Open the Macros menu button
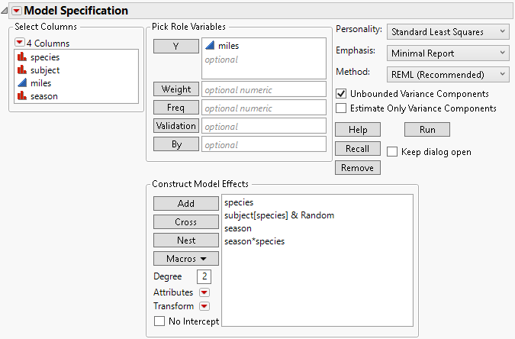The image size is (515, 339). [186, 259]
